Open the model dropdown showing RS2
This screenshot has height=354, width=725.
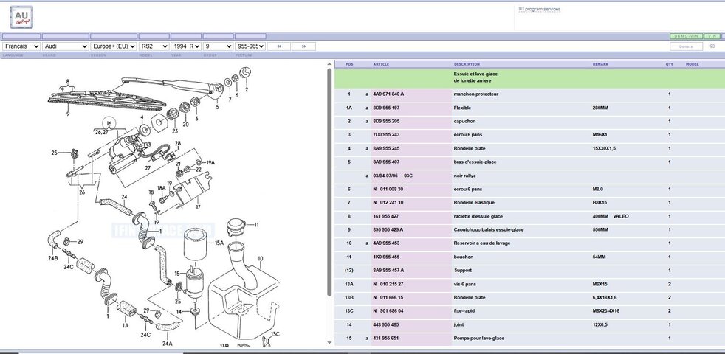(x=154, y=46)
